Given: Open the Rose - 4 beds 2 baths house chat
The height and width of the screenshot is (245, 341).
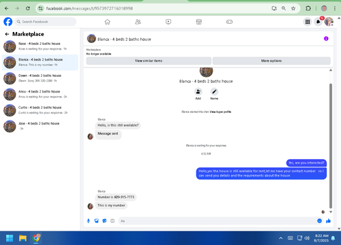Looking at the screenshot, I should point(40,46).
